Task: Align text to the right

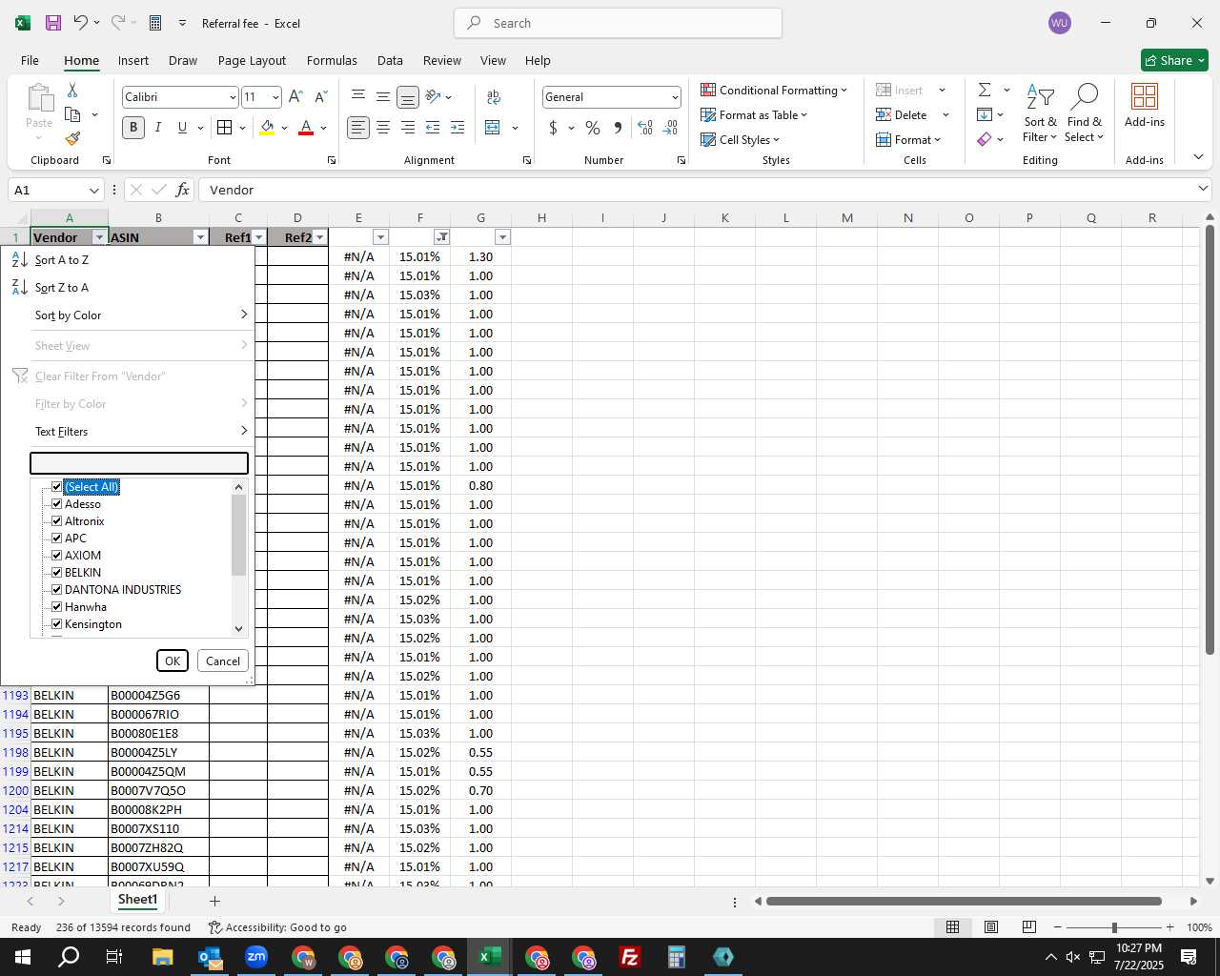Action: (408, 128)
